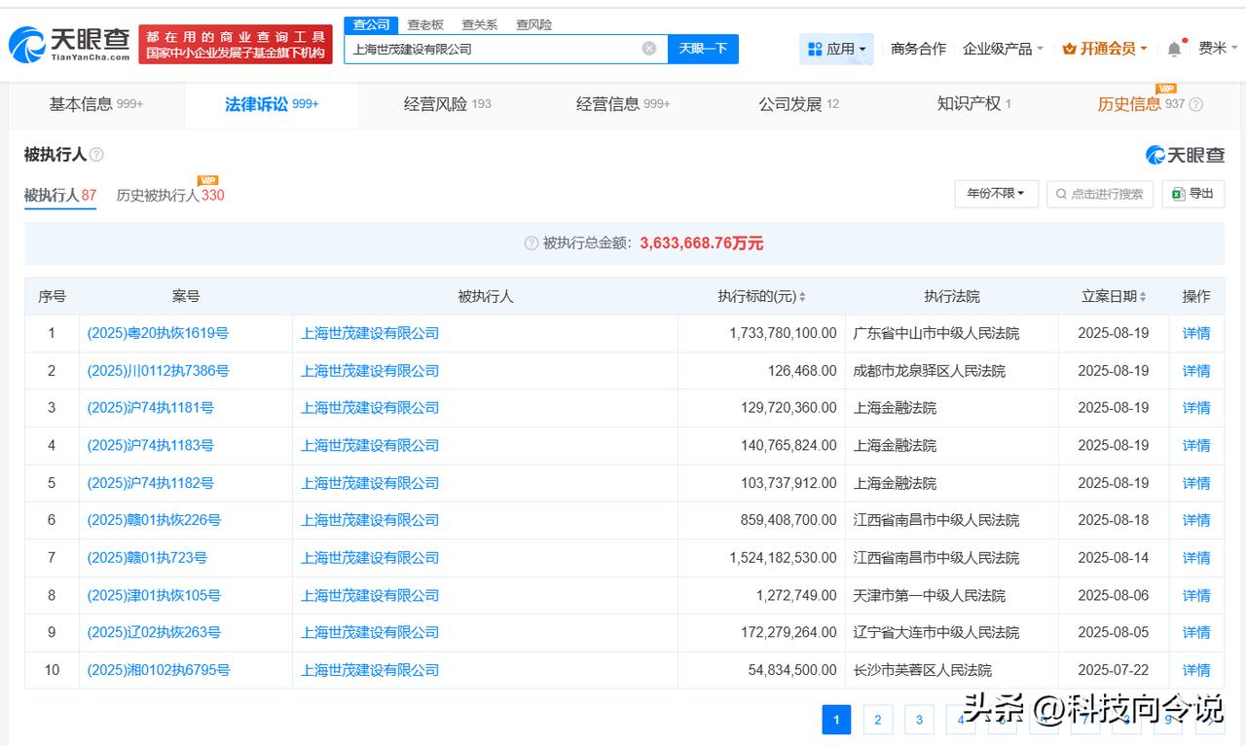View 详情 for the 广东省中山市中级人民法院 row

coord(1196,333)
